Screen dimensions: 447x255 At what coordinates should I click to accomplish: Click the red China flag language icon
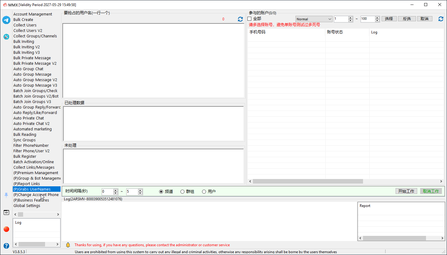click(6, 229)
